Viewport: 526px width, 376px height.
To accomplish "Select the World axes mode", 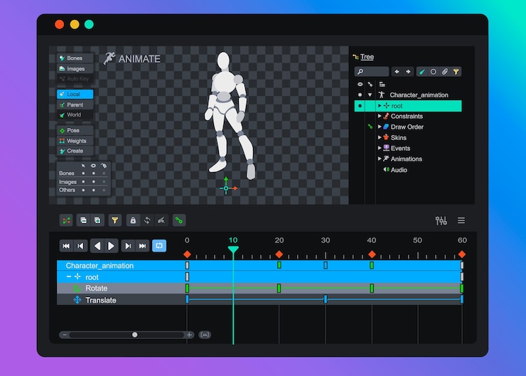I will coord(75,114).
